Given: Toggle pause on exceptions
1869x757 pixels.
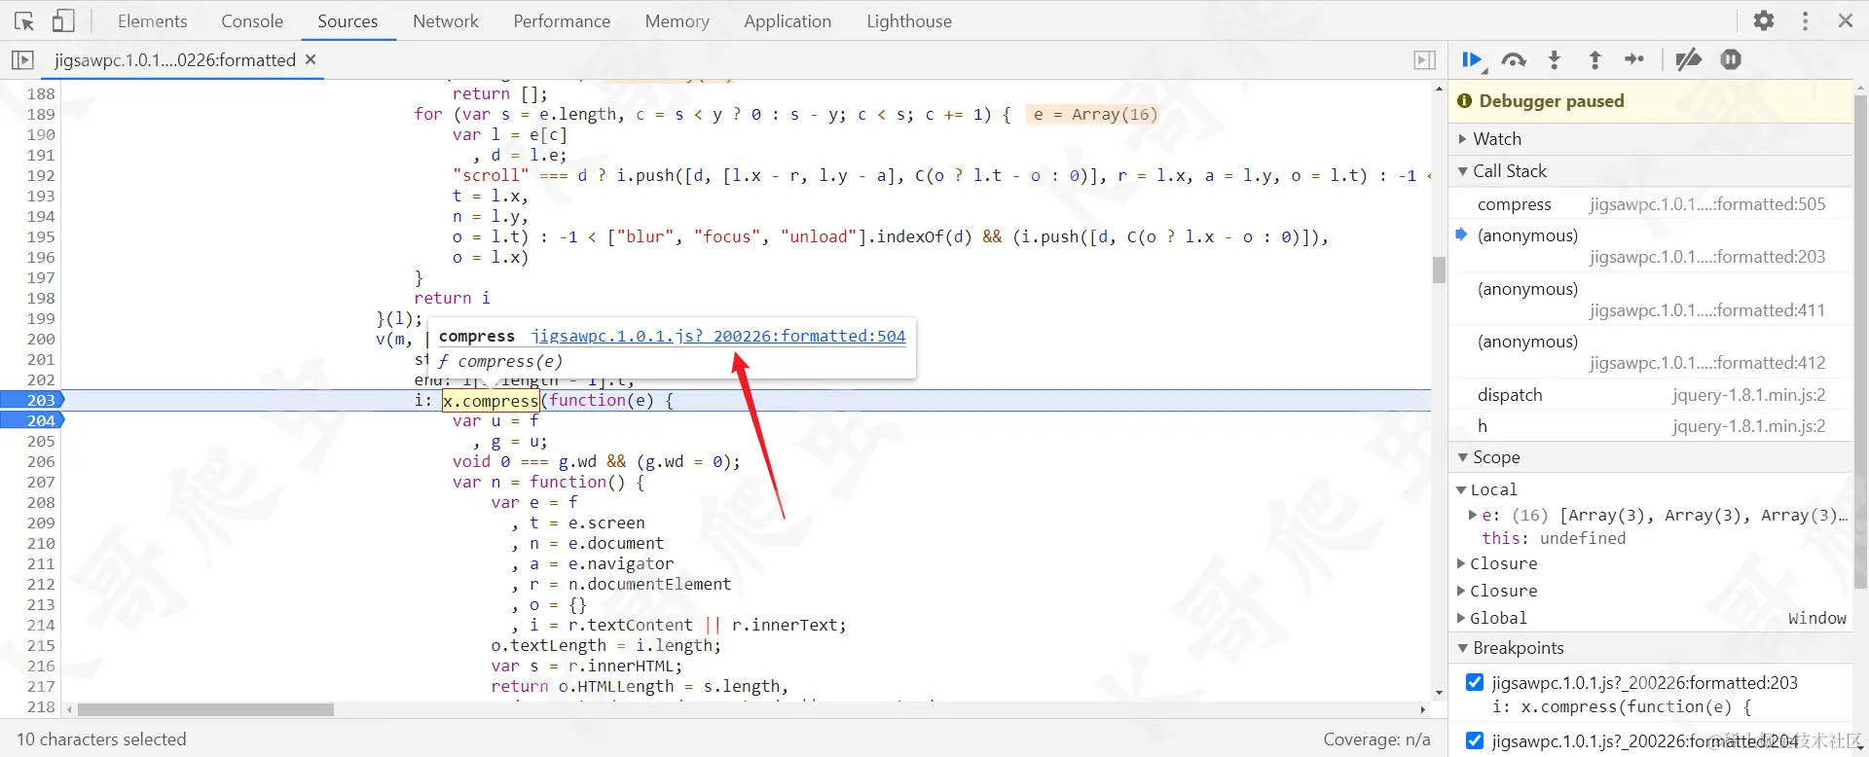Looking at the screenshot, I should point(1731,60).
